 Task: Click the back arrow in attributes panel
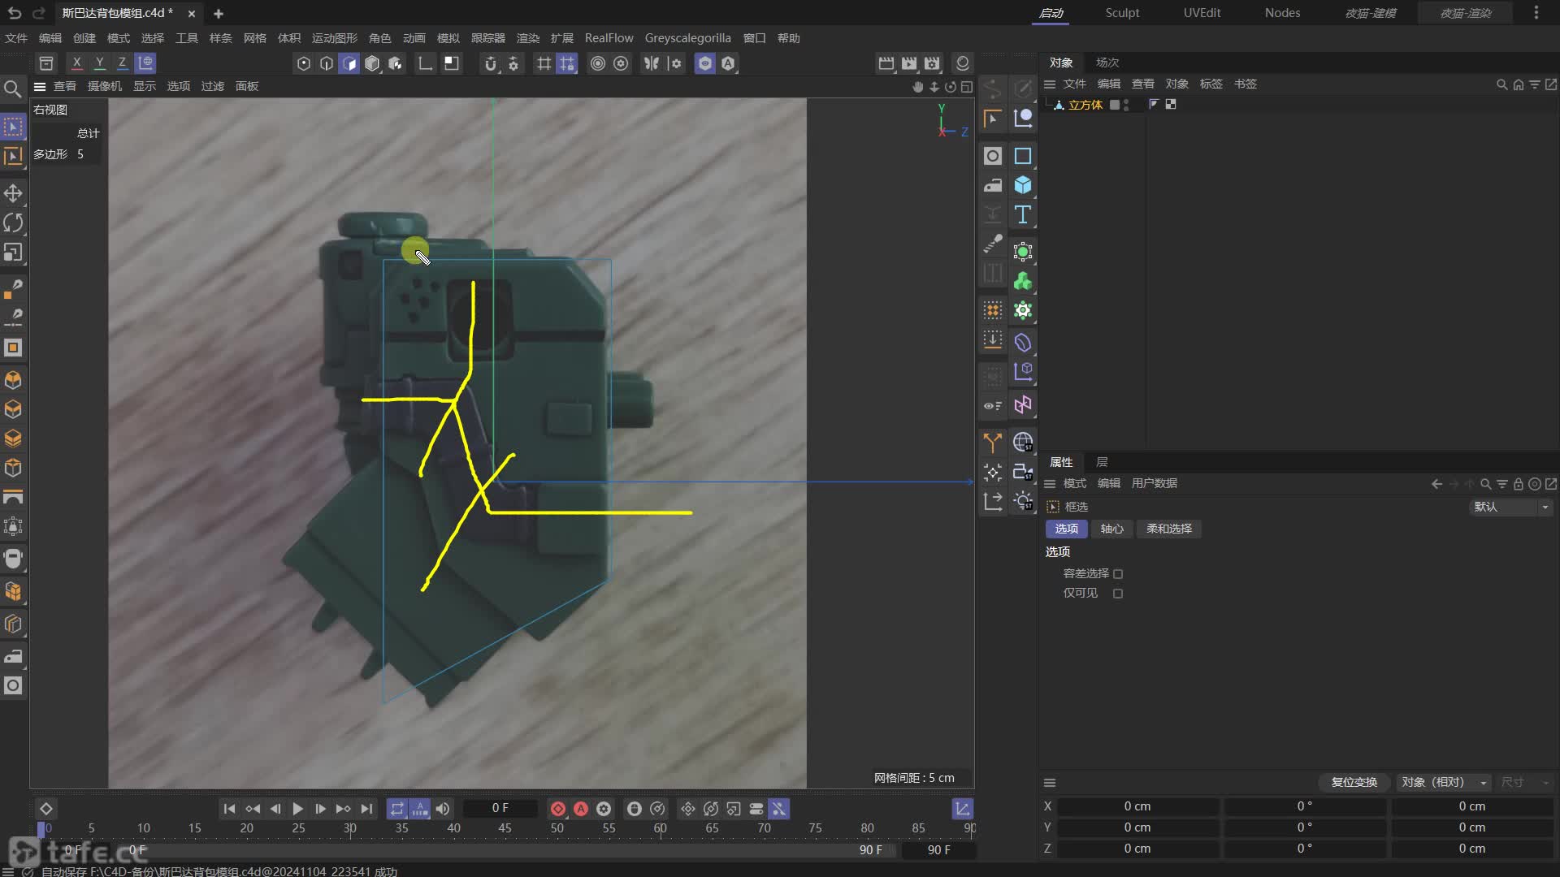point(1436,484)
